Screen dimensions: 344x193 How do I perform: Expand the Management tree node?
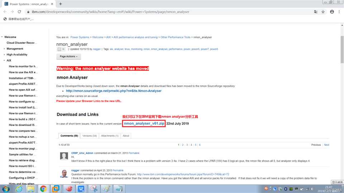tap(4, 49)
